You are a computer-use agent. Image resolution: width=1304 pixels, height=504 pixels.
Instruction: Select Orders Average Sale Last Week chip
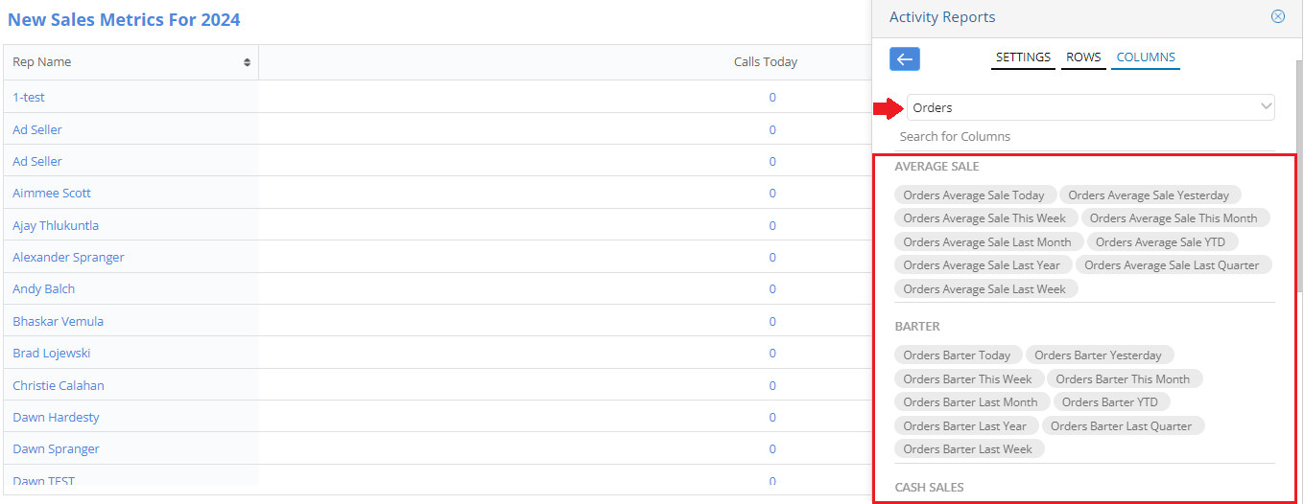pyautogui.click(x=984, y=289)
